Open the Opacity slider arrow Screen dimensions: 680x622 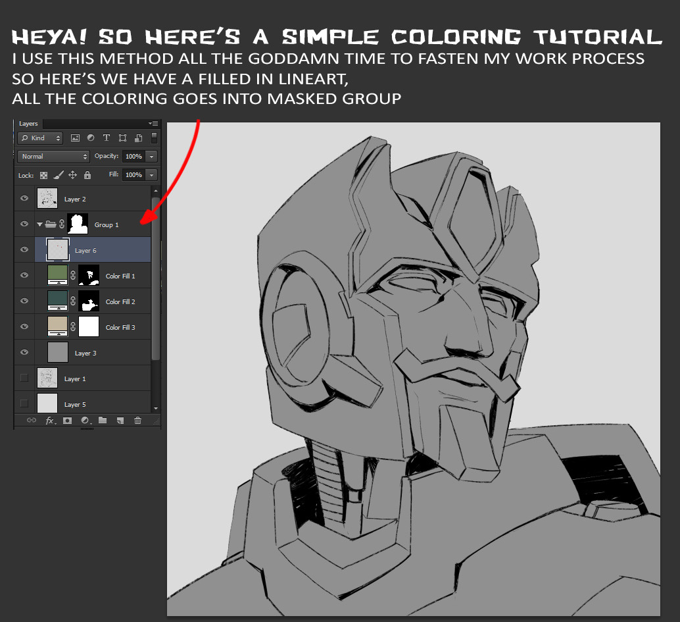pyautogui.click(x=152, y=156)
